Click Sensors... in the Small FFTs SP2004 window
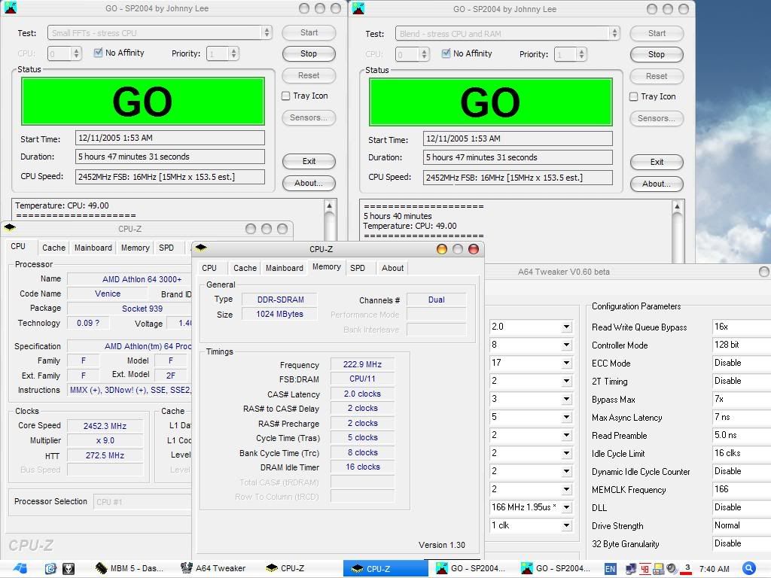The image size is (771, 578). coord(309,117)
